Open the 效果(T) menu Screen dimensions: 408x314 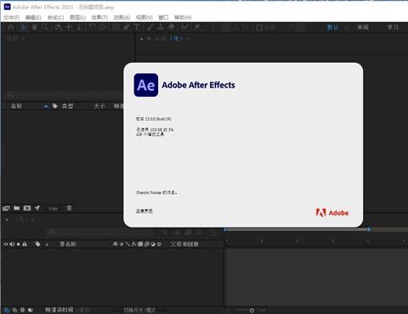pyautogui.click(x=99, y=18)
